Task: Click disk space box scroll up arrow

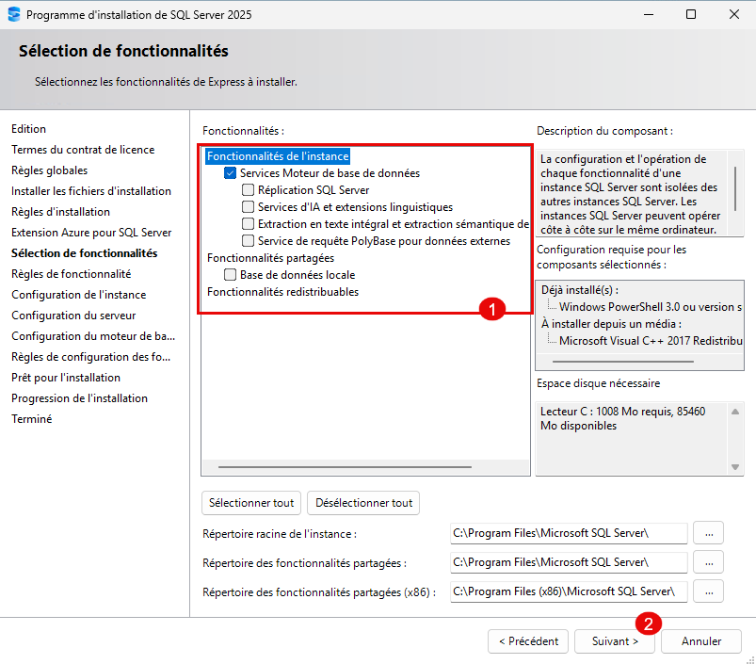Action: pos(735,412)
